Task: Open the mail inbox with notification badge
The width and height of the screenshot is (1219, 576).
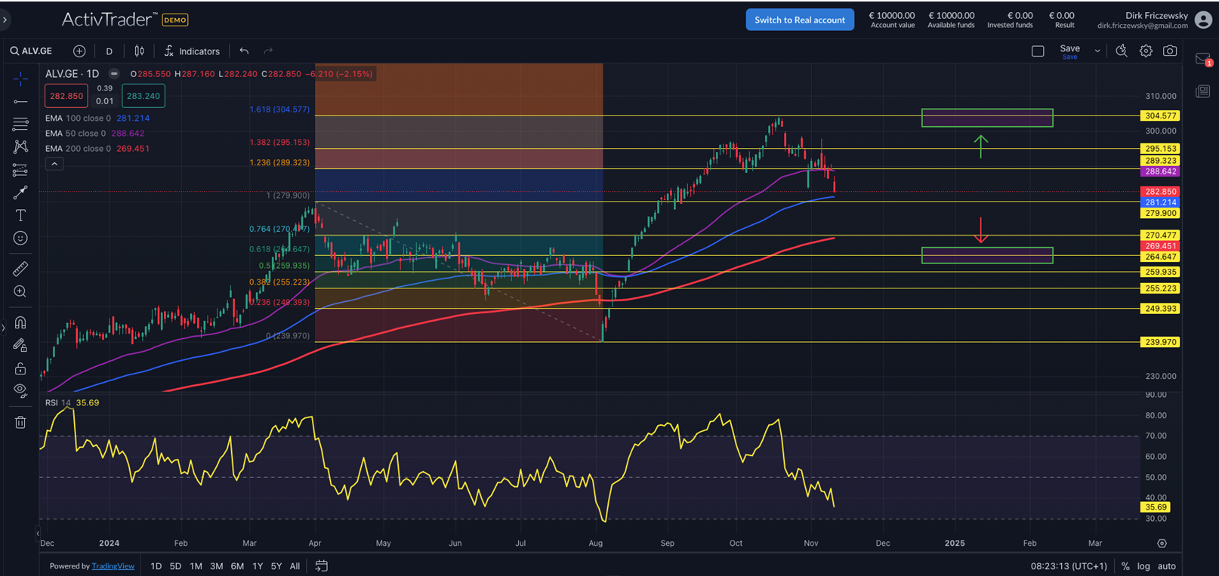Action: tap(1203, 60)
